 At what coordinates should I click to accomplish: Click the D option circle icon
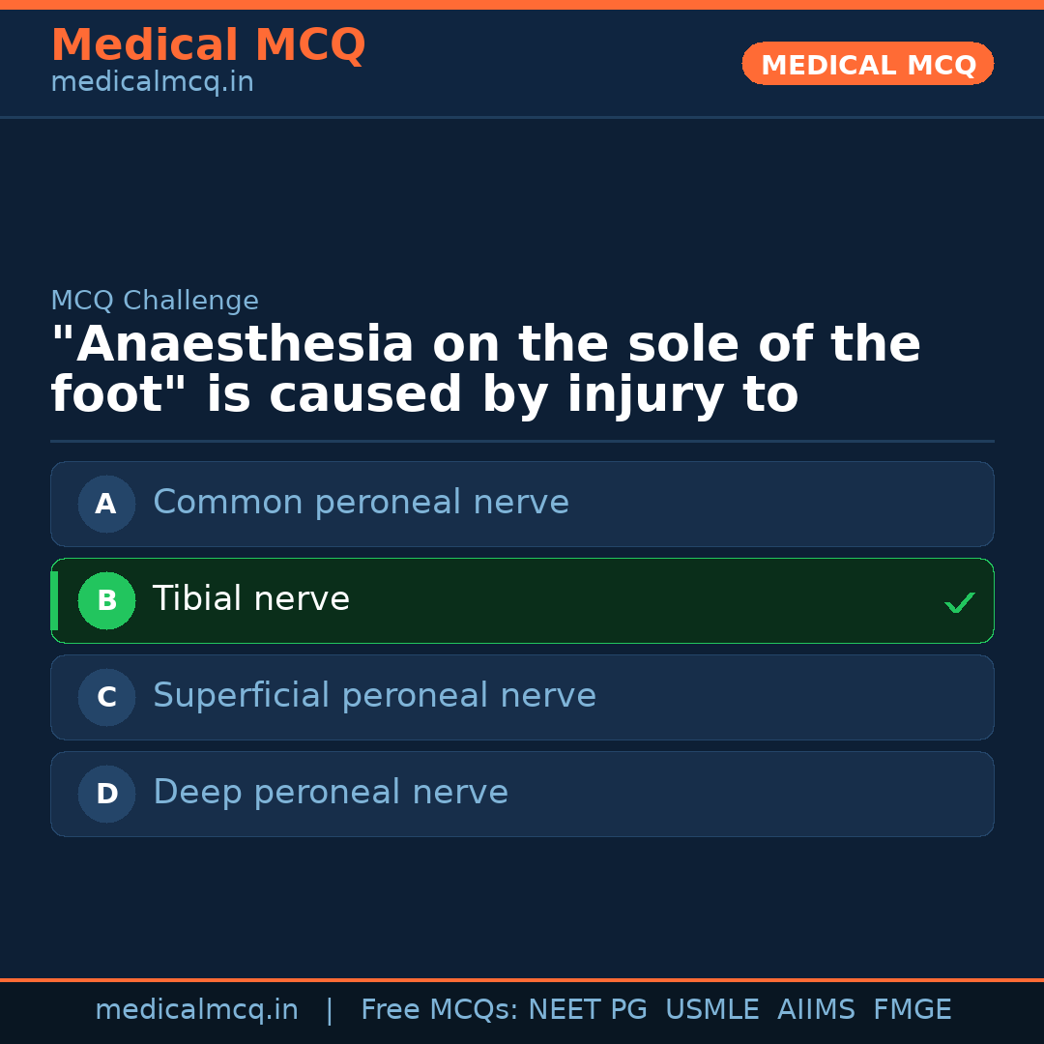pyautogui.click(x=106, y=794)
